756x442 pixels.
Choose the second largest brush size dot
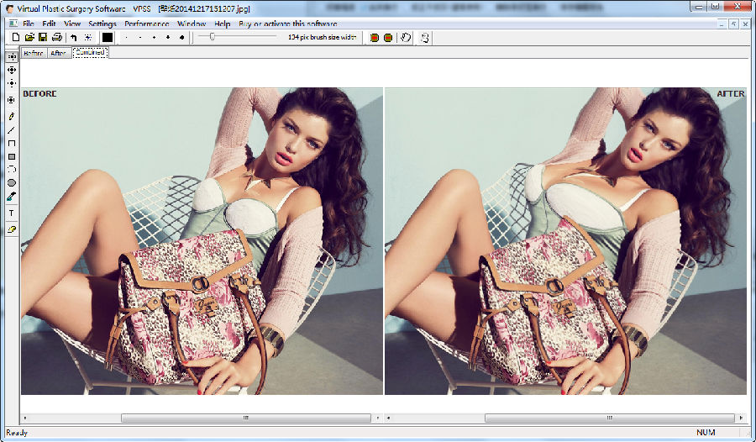tap(168, 37)
